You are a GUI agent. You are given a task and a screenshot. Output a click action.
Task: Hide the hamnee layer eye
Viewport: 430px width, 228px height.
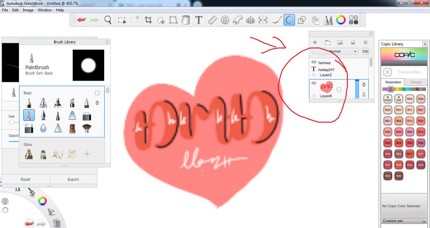[x=314, y=62]
